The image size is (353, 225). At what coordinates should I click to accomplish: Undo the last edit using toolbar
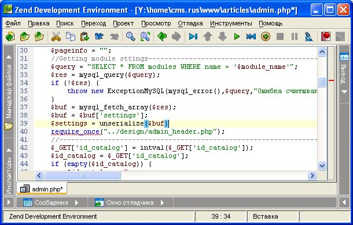(100, 36)
